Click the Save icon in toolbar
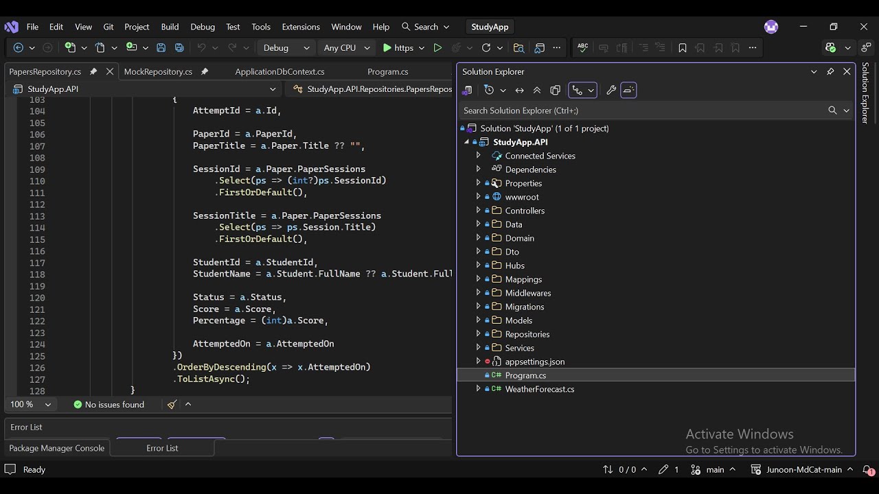Image resolution: width=879 pixels, height=494 pixels. [161, 47]
